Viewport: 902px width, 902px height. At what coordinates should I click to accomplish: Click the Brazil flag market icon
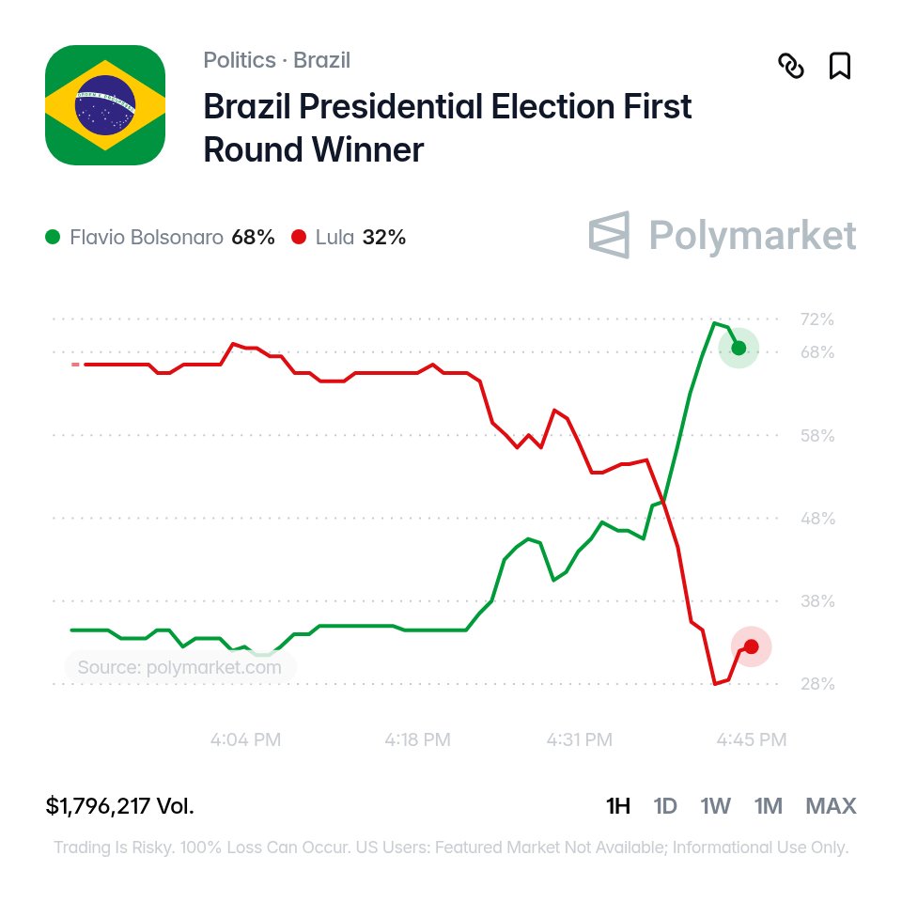(105, 105)
